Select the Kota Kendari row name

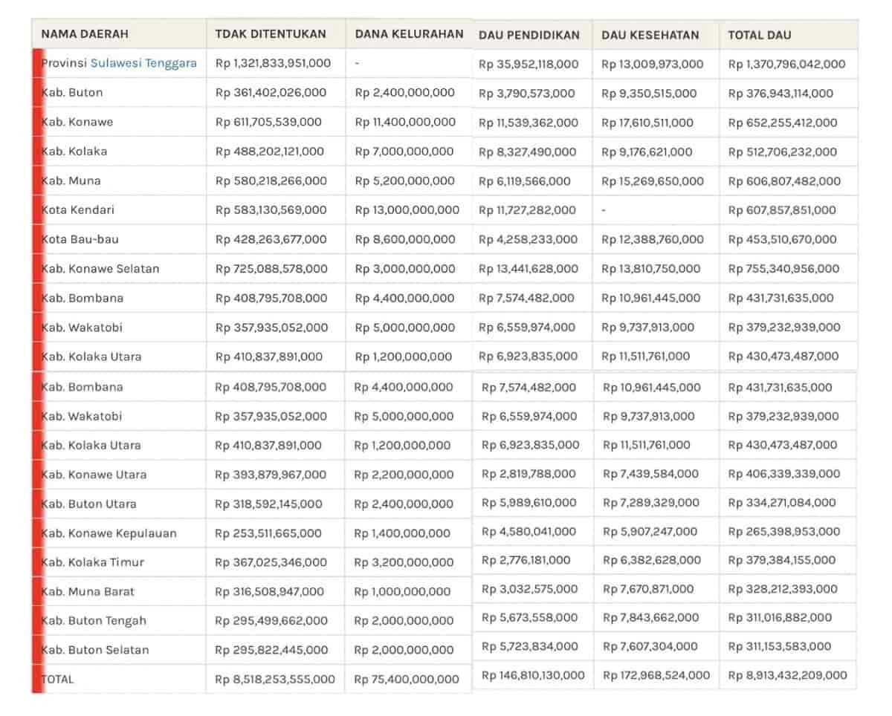pyautogui.click(x=78, y=210)
